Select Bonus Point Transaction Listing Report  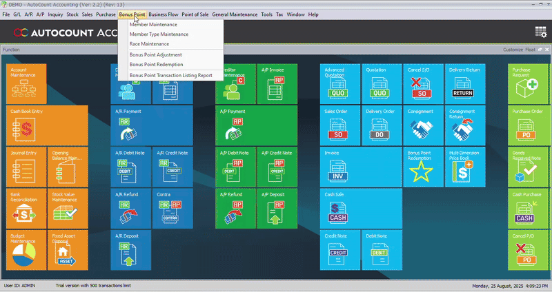coord(170,75)
